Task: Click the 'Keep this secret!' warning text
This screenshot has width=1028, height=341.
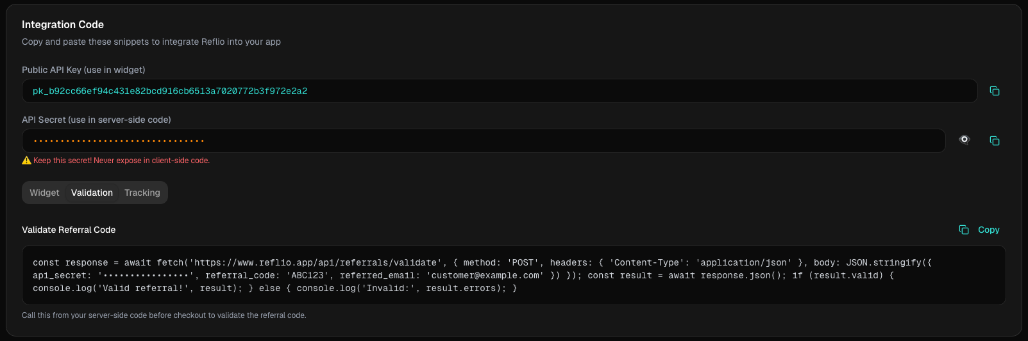Action: coord(121,161)
